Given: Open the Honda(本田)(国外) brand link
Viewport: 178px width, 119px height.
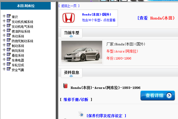Looking at the screenshot, I should click(x=97, y=14).
